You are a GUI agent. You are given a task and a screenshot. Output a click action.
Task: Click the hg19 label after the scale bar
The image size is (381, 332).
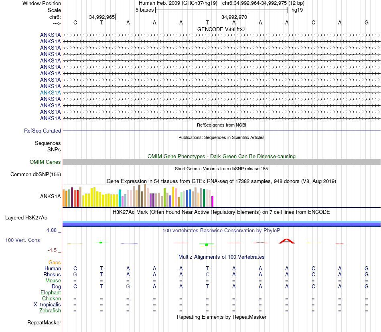pyautogui.click(x=297, y=10)
